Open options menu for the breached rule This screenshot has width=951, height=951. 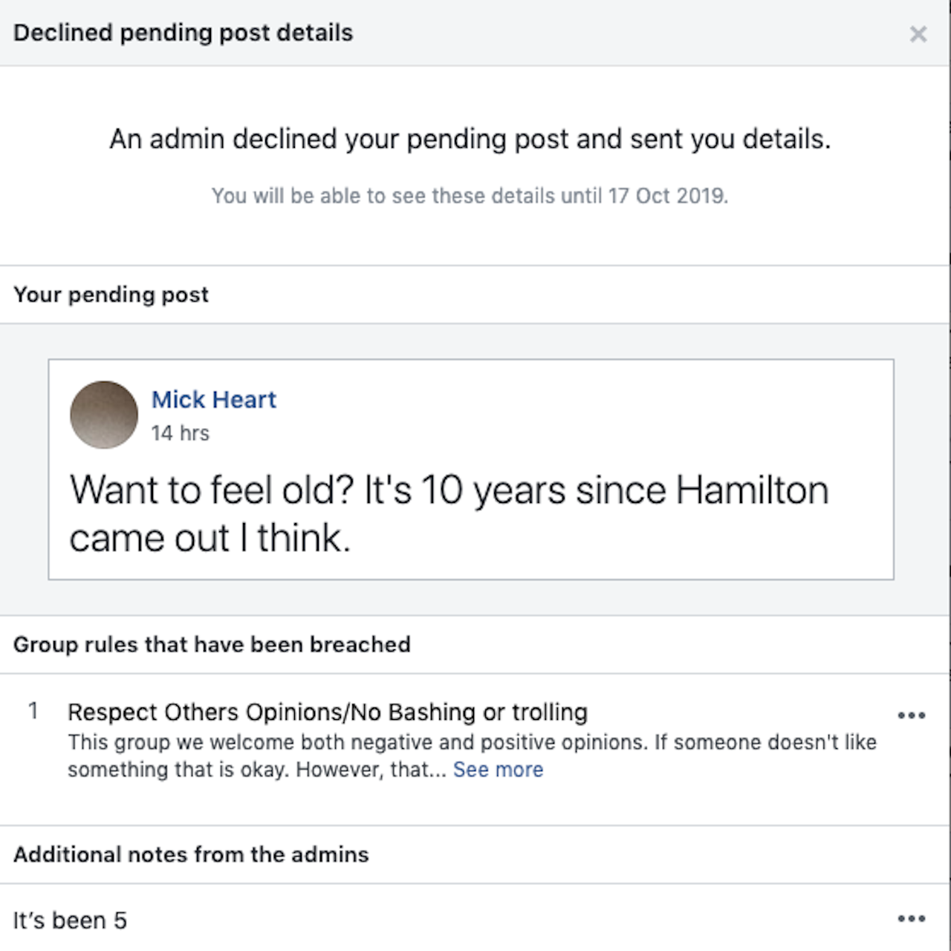(x=911, y=715)
